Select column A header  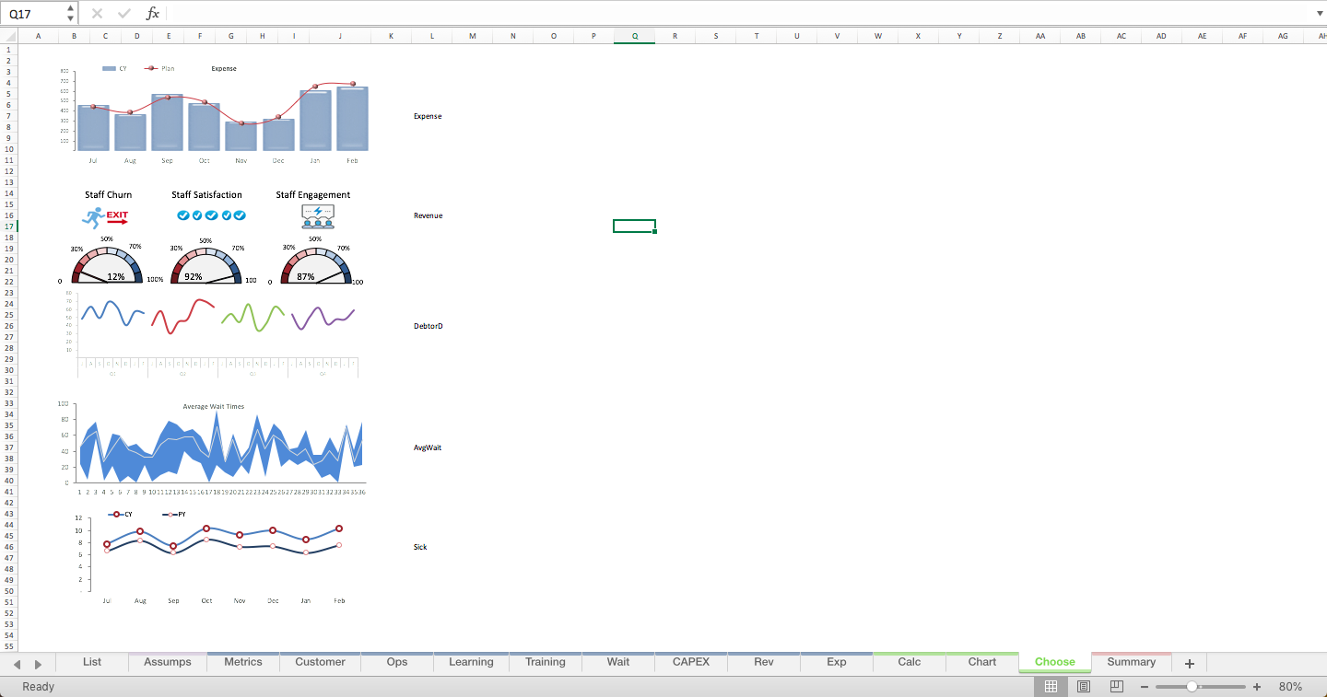39,36
